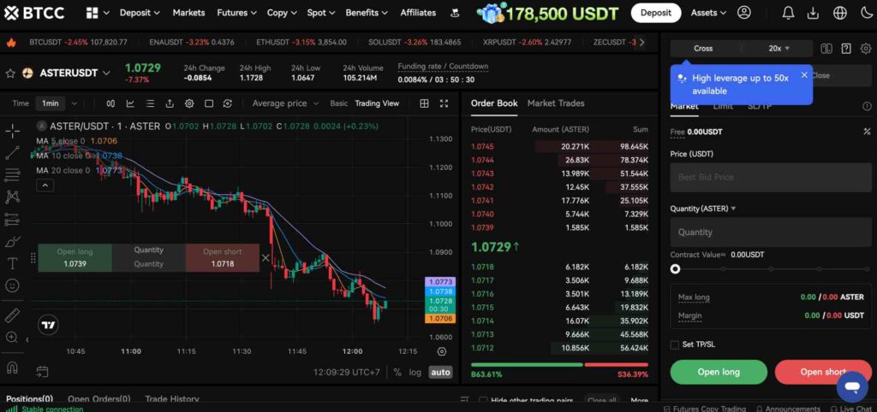Select the crosshair cursor tool
877x412 pixels.
(x=12, y=131)
